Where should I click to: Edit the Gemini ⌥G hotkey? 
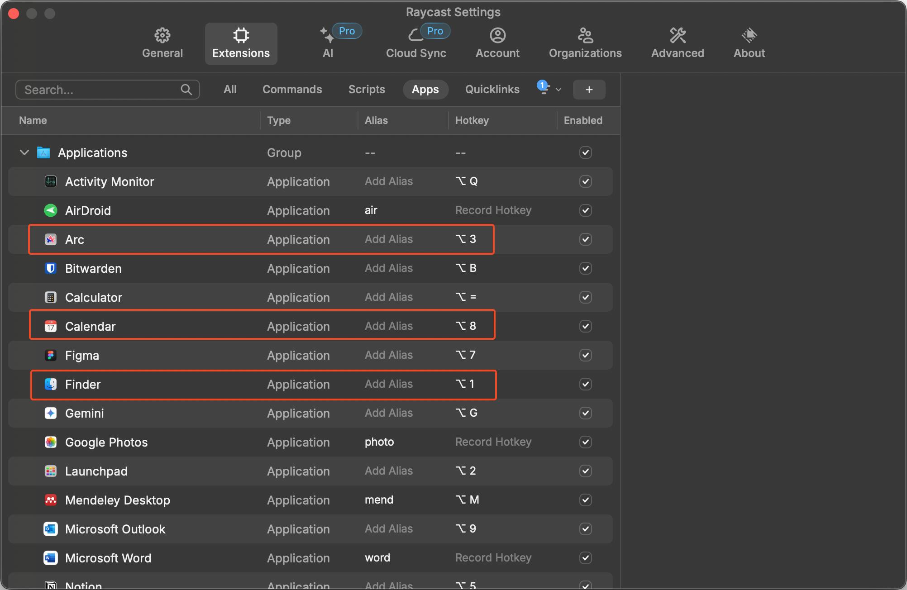point(467,413)
